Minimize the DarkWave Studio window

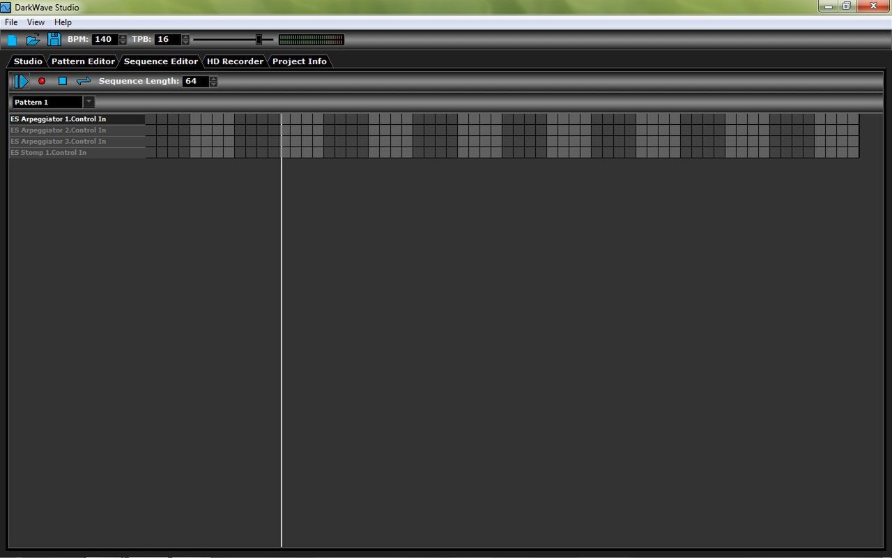coord(829,6)
